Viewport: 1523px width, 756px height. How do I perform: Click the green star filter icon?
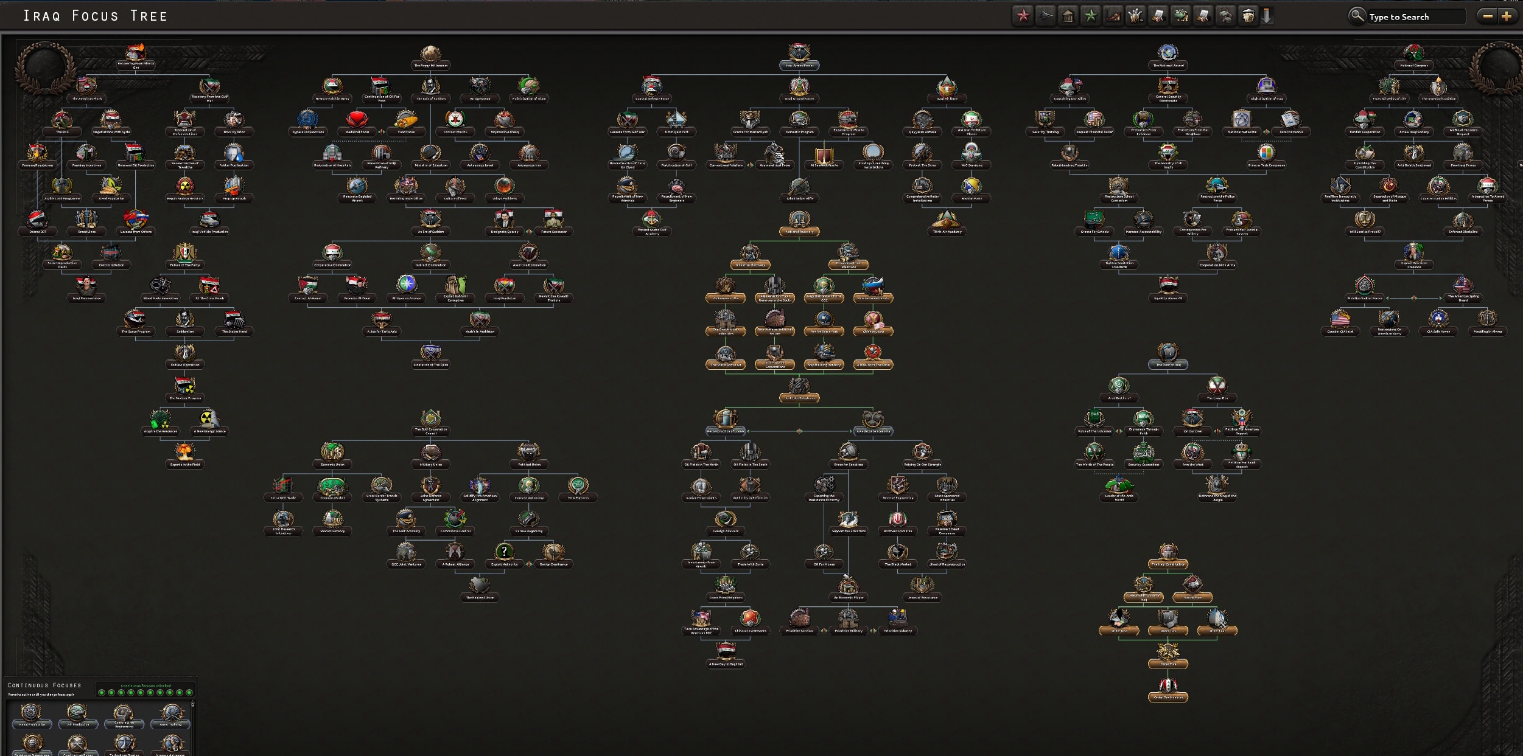coord(1090,16)
